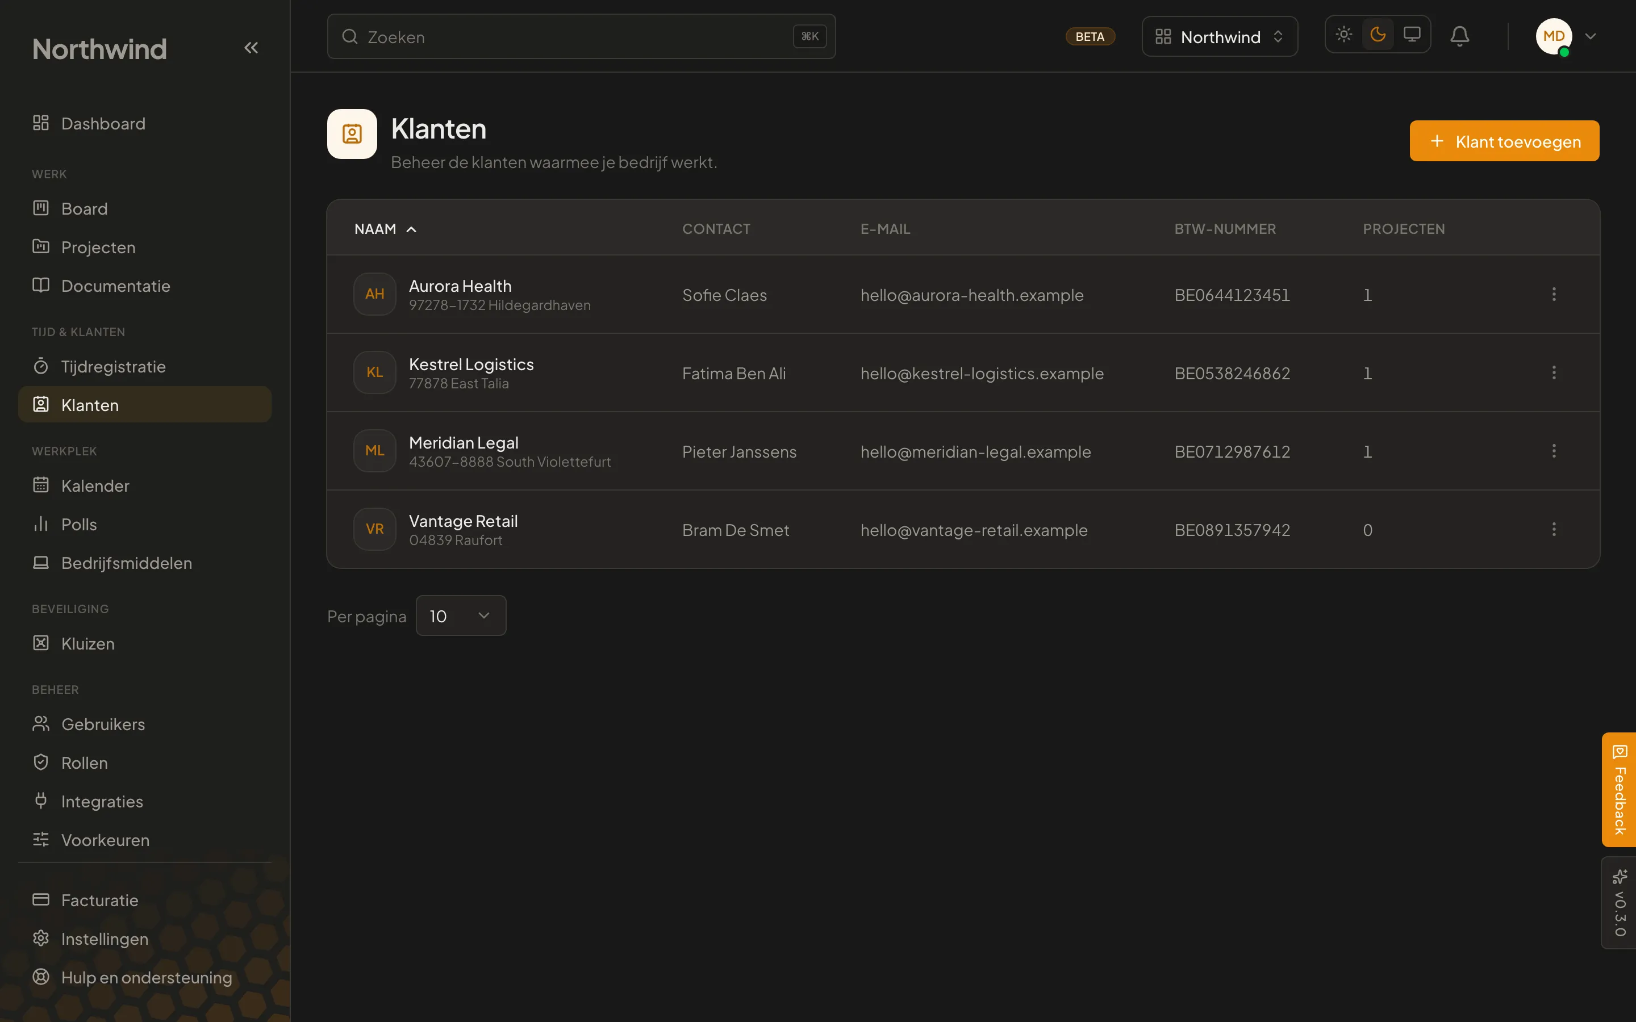Open row actions menu for Kestrel Logistics
This screenshot has width=1636, height=1022.
pos(1554,372)
